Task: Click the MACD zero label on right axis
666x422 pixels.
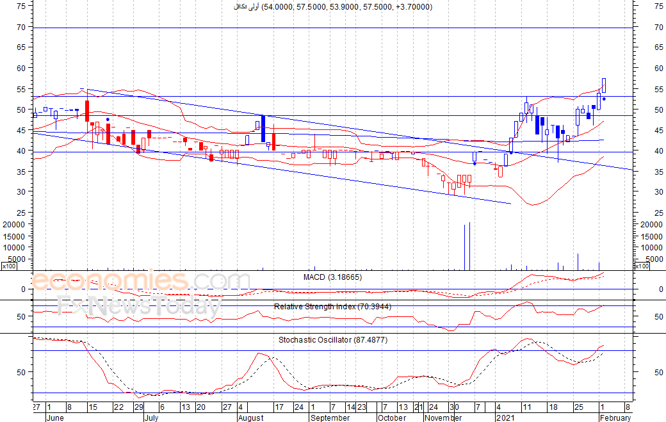Action: pyautogui.click(x=661, y=289)
